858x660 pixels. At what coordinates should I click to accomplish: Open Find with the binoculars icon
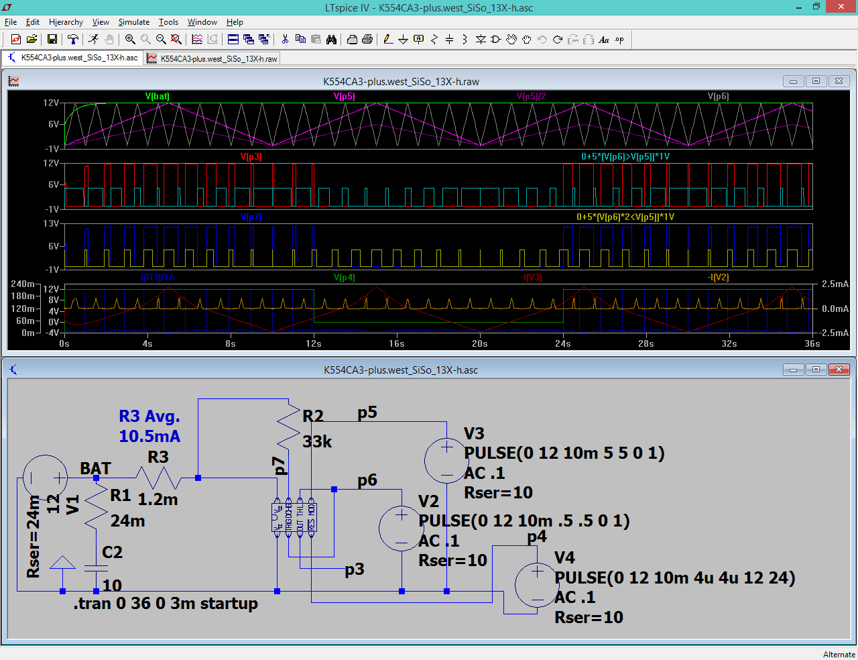pyautogui.click(x=331, y=40)
